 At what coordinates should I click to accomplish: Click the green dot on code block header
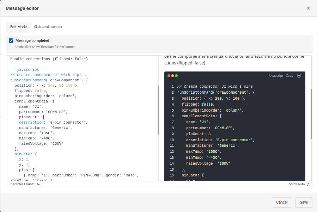tap(176, 76)
